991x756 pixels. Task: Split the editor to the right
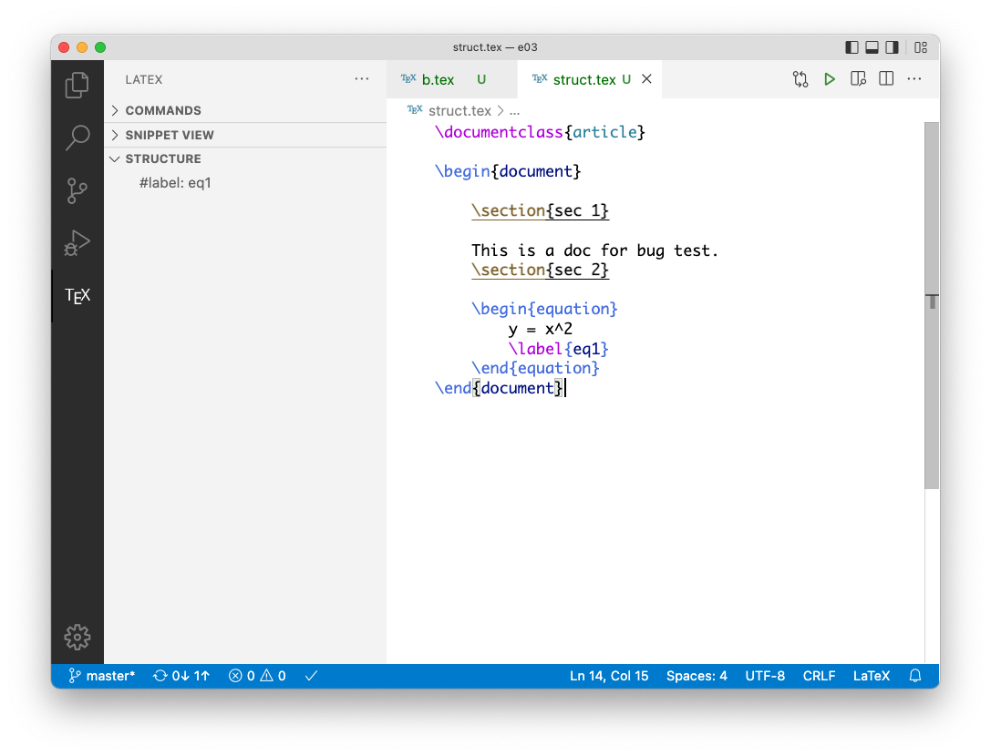(886, 79)
